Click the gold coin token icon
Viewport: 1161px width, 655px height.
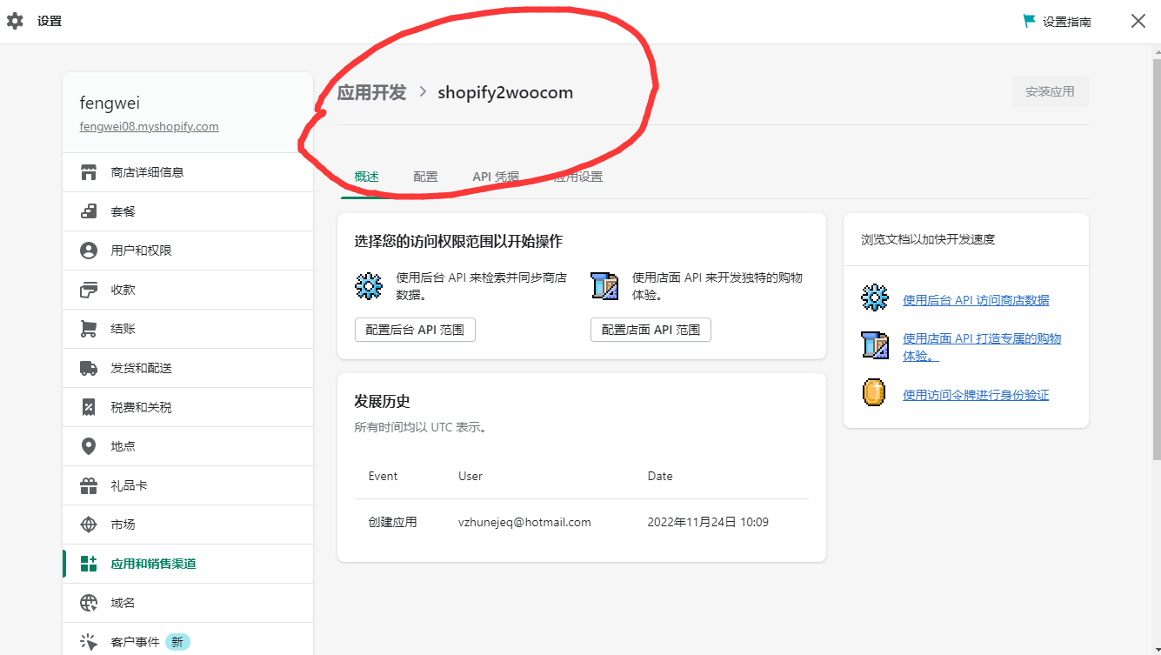[x=874, y=392]
